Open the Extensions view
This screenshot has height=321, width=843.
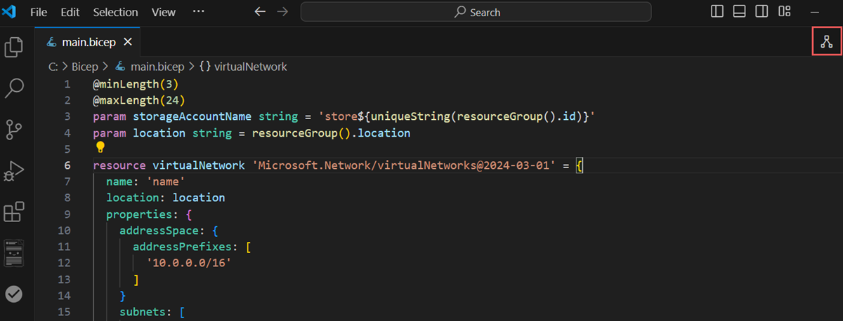[14, 212]
